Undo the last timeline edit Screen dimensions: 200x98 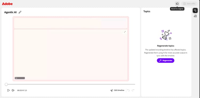[129, 90]
